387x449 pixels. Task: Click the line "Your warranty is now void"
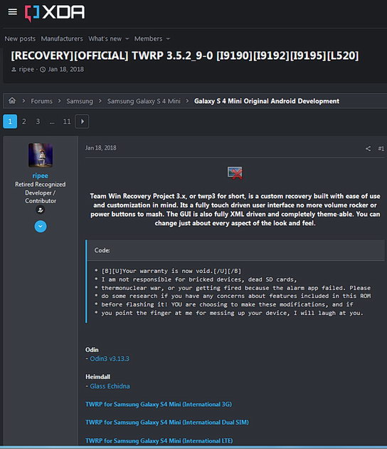tap(168, 271)
